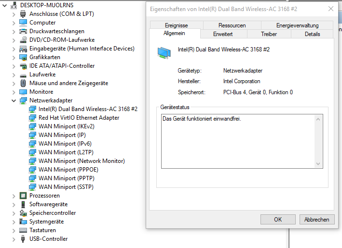Click the Softwaregeräte icon
Viewport: 342px width, 248px height.
point(23,204)
